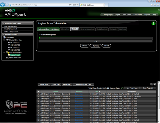This screenshot has height=123, width=160.
Task: Close the AMD RAIDXpert browser tab
Action: coord(103,5)
